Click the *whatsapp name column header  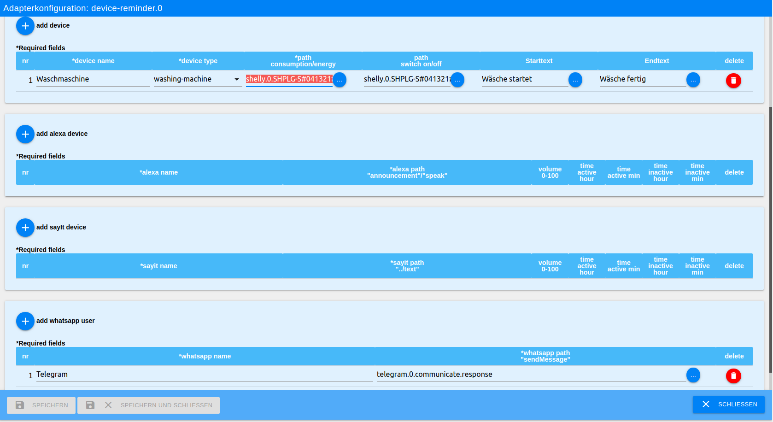click(205, 356)
